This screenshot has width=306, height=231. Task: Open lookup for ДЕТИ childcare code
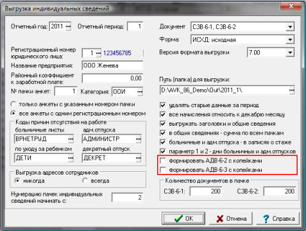[x=71, y=158]
